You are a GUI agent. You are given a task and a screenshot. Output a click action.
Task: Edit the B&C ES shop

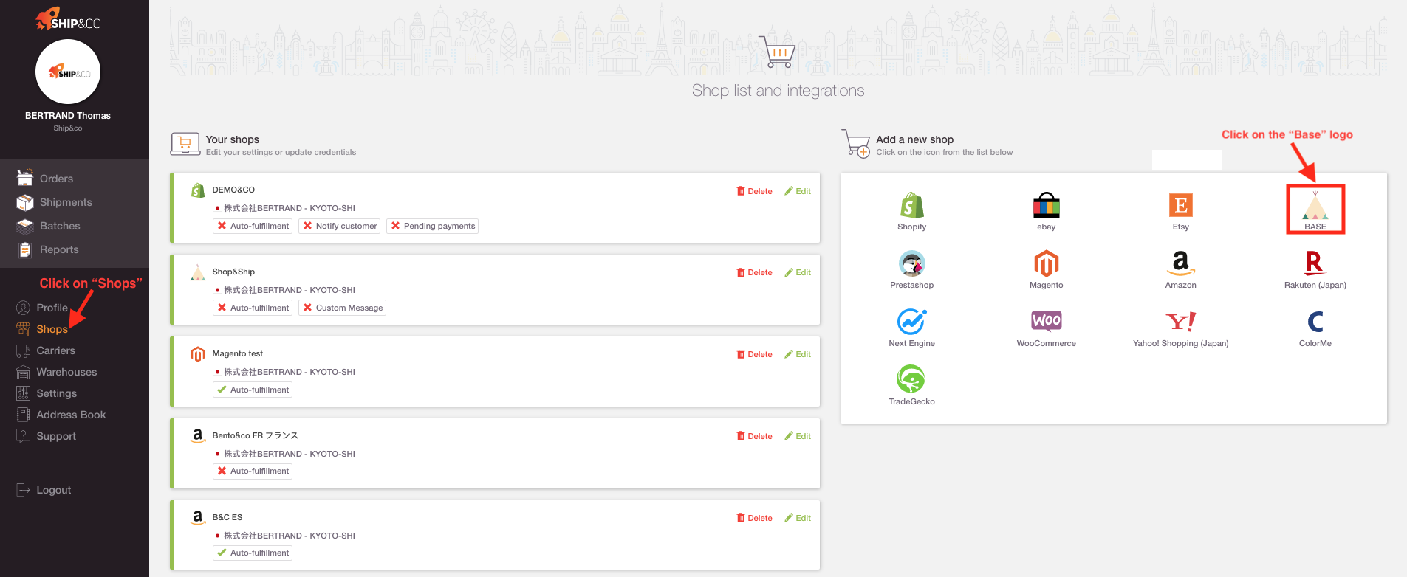click(798, 518)
